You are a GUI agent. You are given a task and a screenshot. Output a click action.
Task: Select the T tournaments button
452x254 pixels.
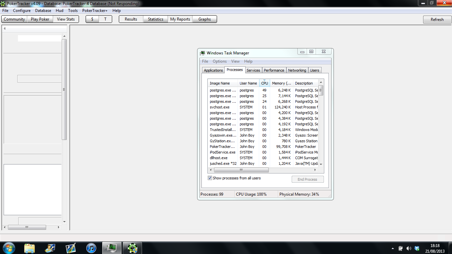106,19
